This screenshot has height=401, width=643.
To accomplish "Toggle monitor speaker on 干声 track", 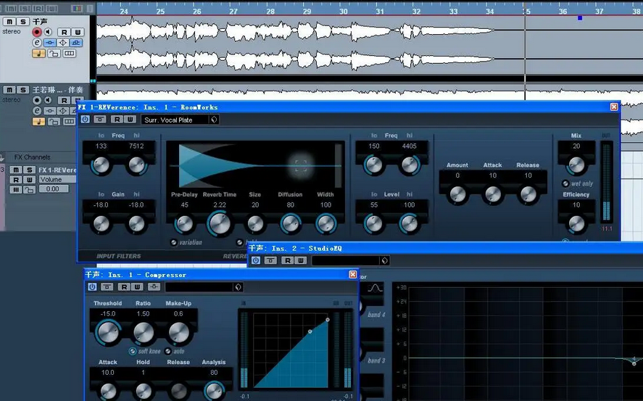I will 49,32.
